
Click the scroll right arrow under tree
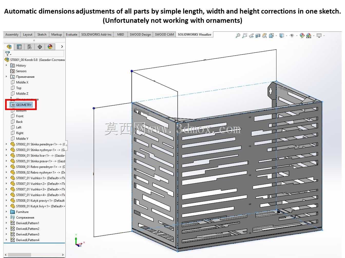[63, 255]
